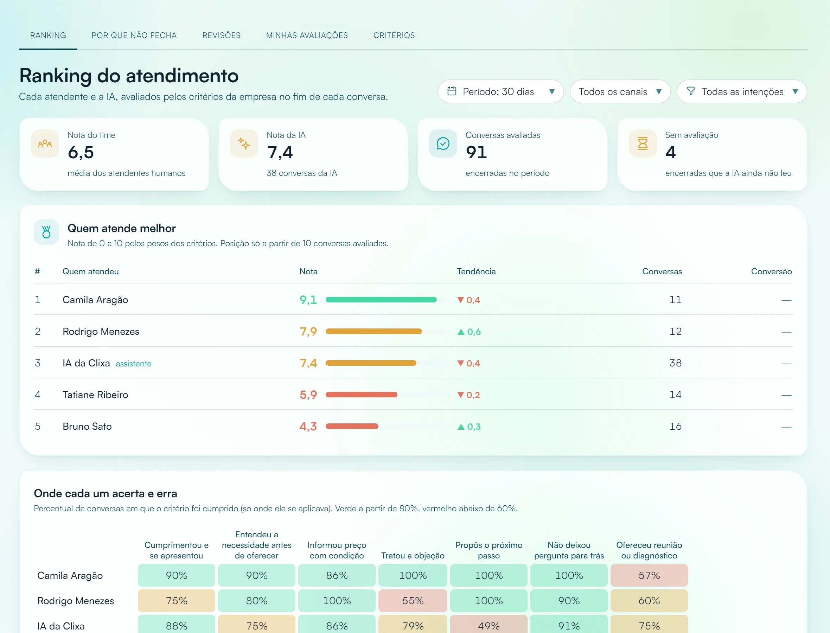Open the Período: 30 dias dropdown
Screen dimensions: 830x633
pyautogui.click(x=500, y=91)
